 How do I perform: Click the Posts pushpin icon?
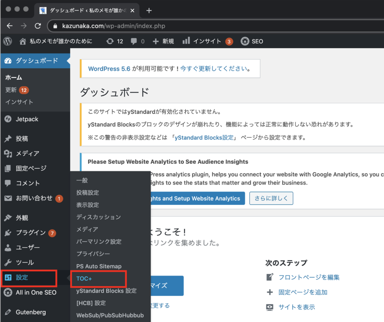[x=8, y=139]
